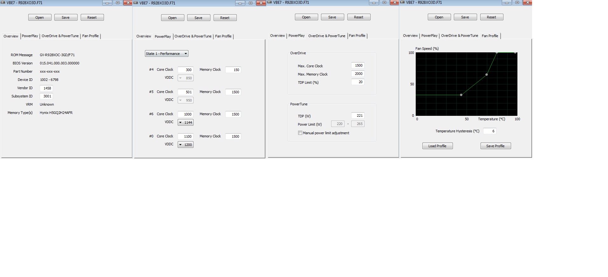
Task: Click fan curve point at 33% speed
Action: click(x=461, y=95)
